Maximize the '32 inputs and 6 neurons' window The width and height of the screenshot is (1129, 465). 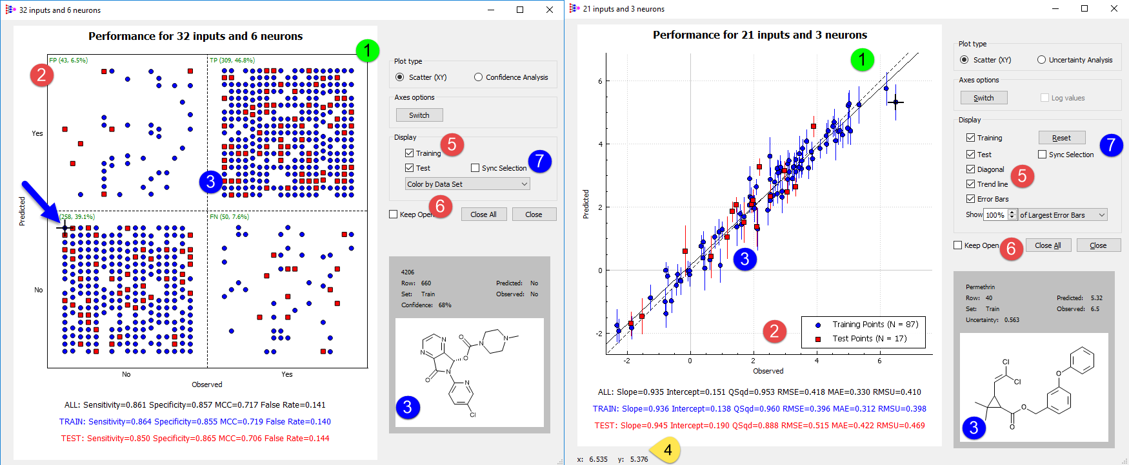(520, 10)
